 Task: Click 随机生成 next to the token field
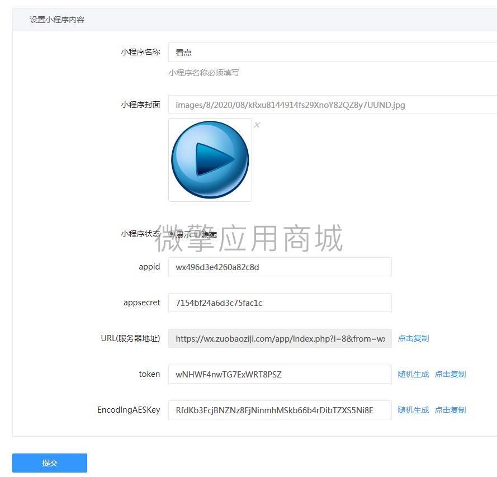tap(413, 374)
